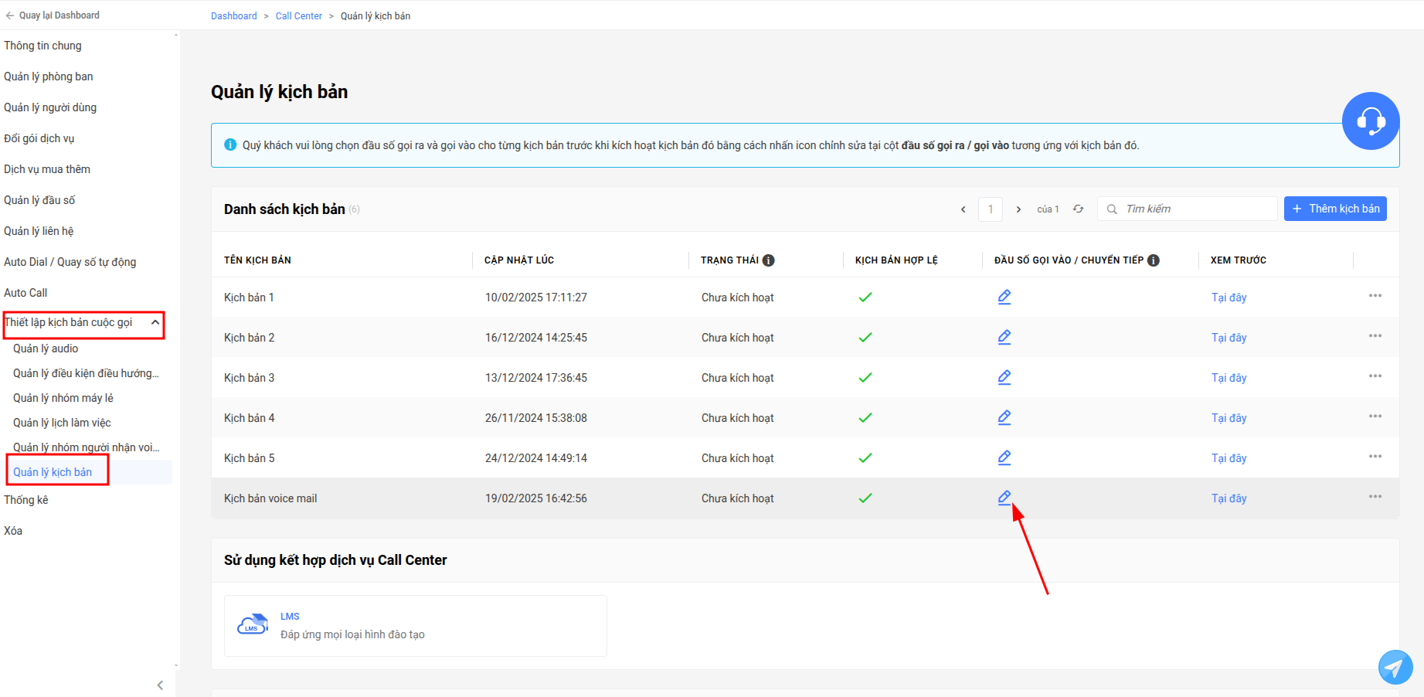Edit phone number for Kịch bản 5

[1004, 457]
